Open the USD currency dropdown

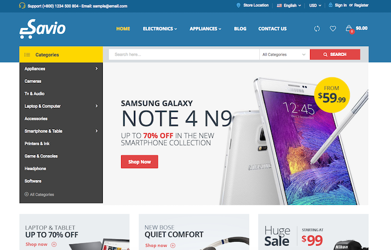tap(315, 6)
